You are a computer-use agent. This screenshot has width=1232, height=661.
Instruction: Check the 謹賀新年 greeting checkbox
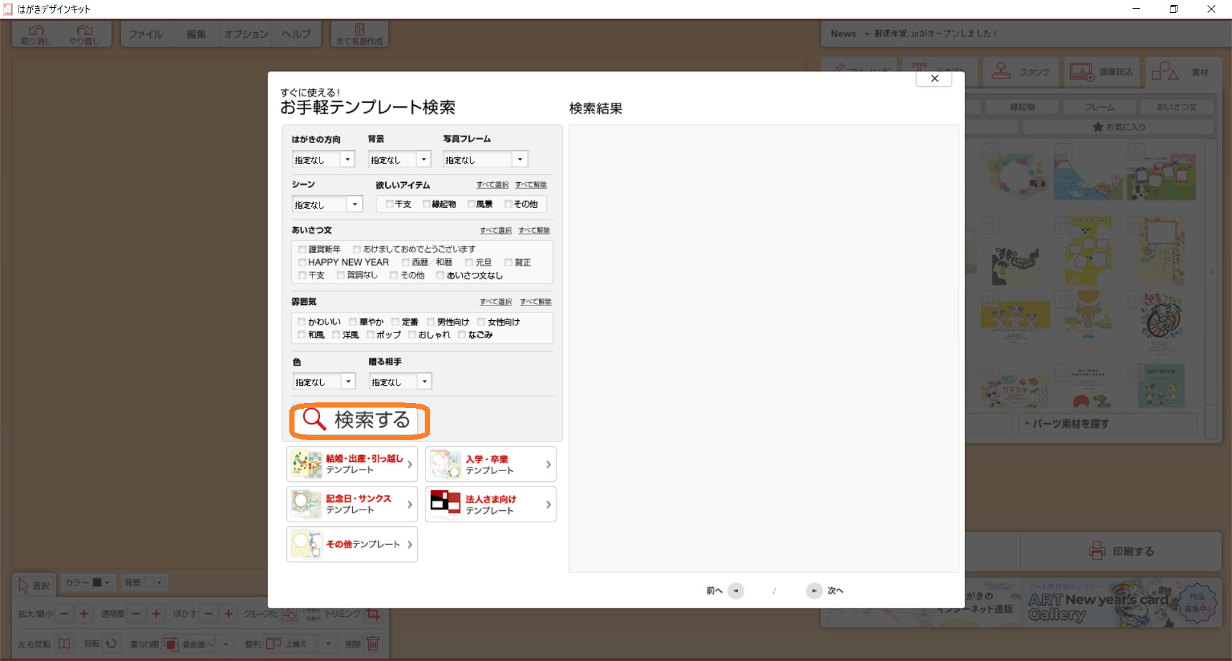tap(302, 249)
